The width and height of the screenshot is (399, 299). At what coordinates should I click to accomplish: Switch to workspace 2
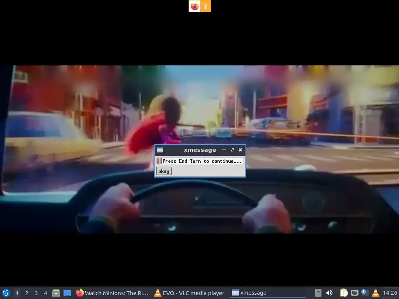pyautogui.click(x=27, y=293)
